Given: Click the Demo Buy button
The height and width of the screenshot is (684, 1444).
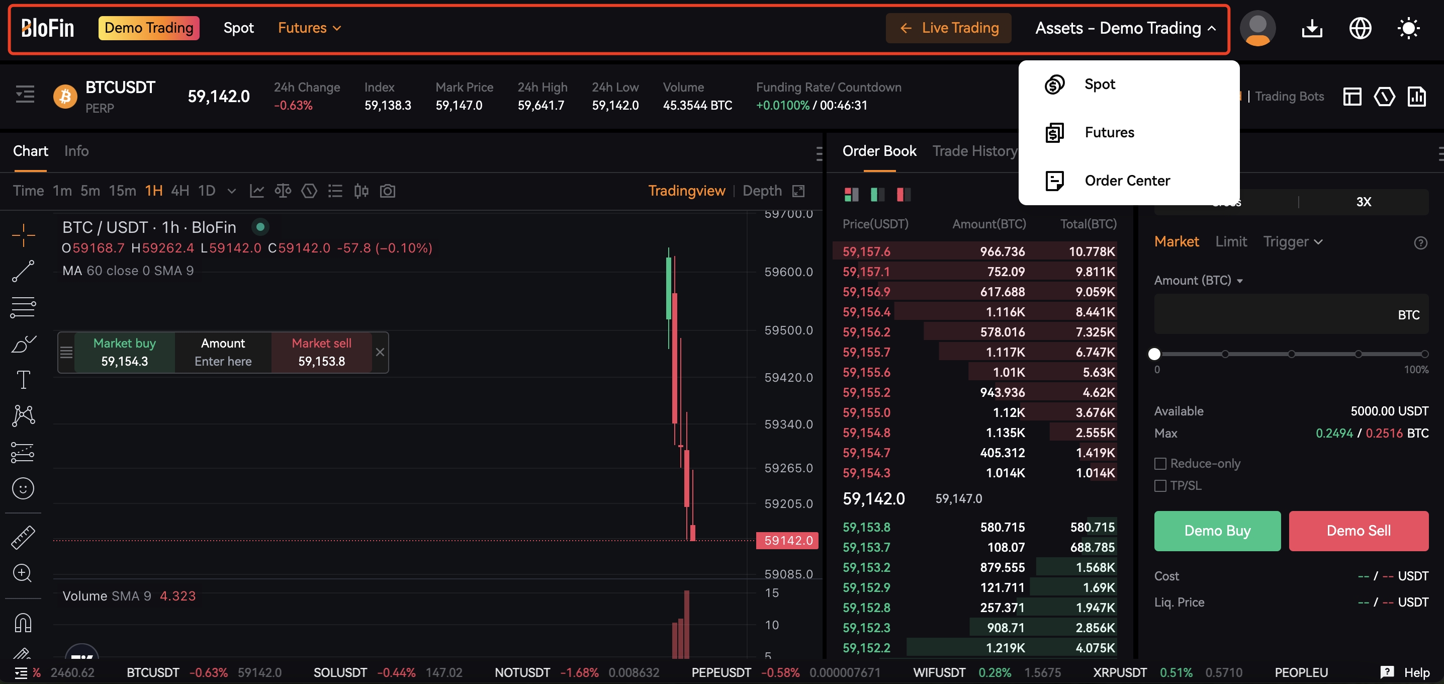Looking at the screenshot, I should 1217,531.
